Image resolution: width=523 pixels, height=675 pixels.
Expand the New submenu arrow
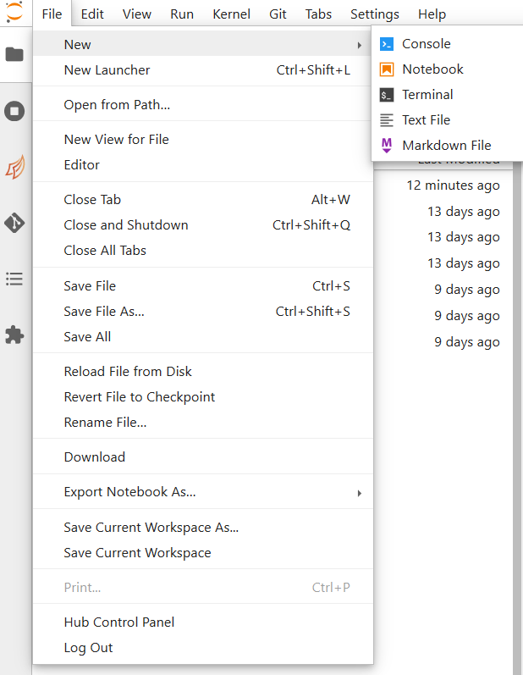[x=360, y=45]
